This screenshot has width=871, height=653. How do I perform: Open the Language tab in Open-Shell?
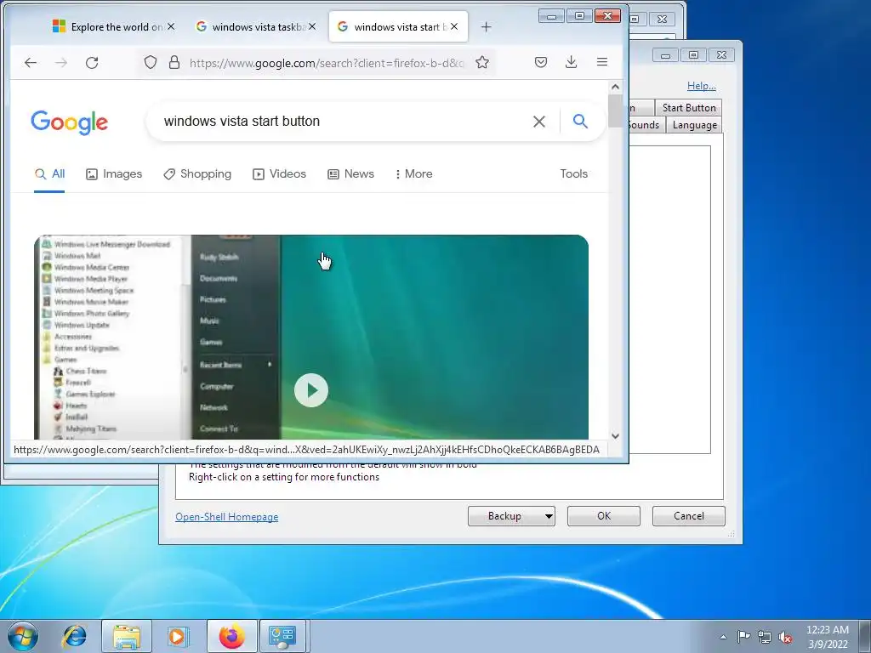pos(694,125)
